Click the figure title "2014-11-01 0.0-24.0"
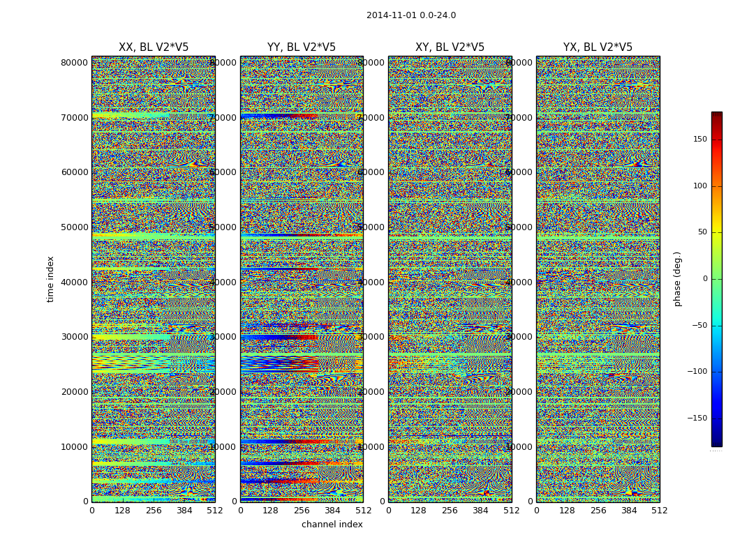This screenshot has width=733, height=558. tap(411, 15)
